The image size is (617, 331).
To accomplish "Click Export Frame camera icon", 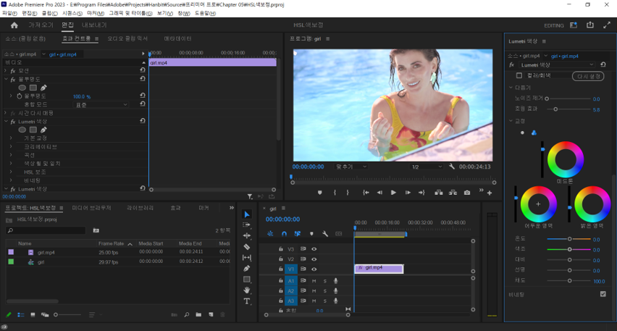I will click(x=466, y=193).
